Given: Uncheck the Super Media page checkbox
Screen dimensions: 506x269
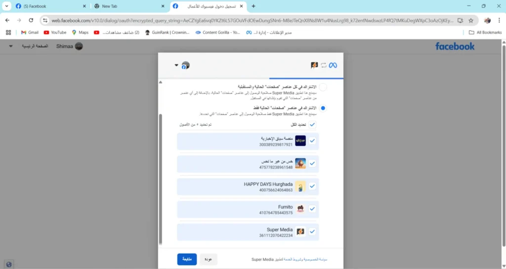Looking at the screenshot, I should tap(312, 231).
